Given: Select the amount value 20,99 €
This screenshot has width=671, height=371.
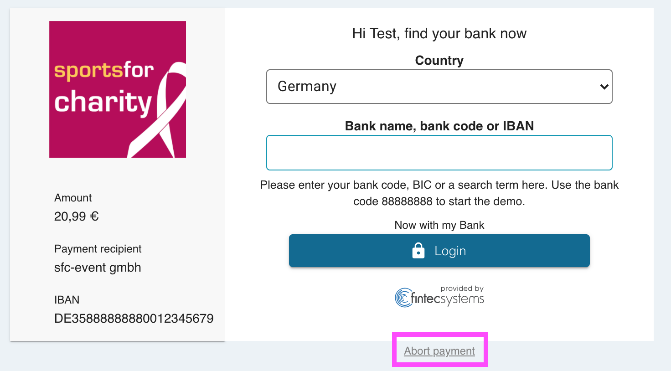Looking at the screenshot, I should click(x=77, y=216).
